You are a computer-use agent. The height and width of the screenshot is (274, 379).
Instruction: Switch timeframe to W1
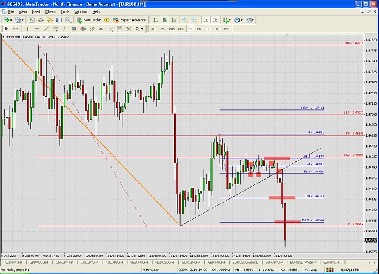pyautogui.click(x=218, y=29)
